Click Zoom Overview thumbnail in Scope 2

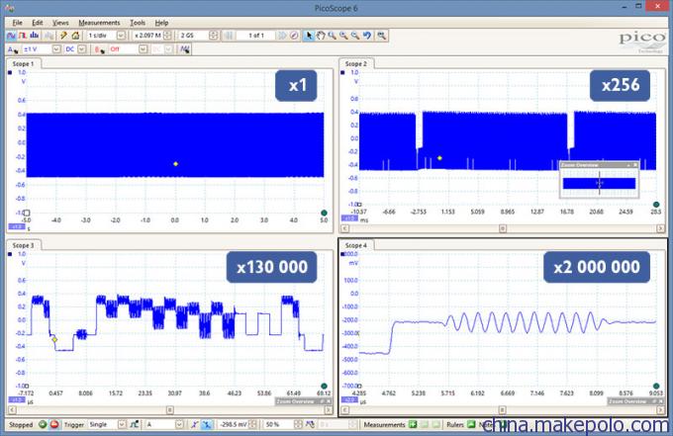pyautogui.click(x=599, y=183)
